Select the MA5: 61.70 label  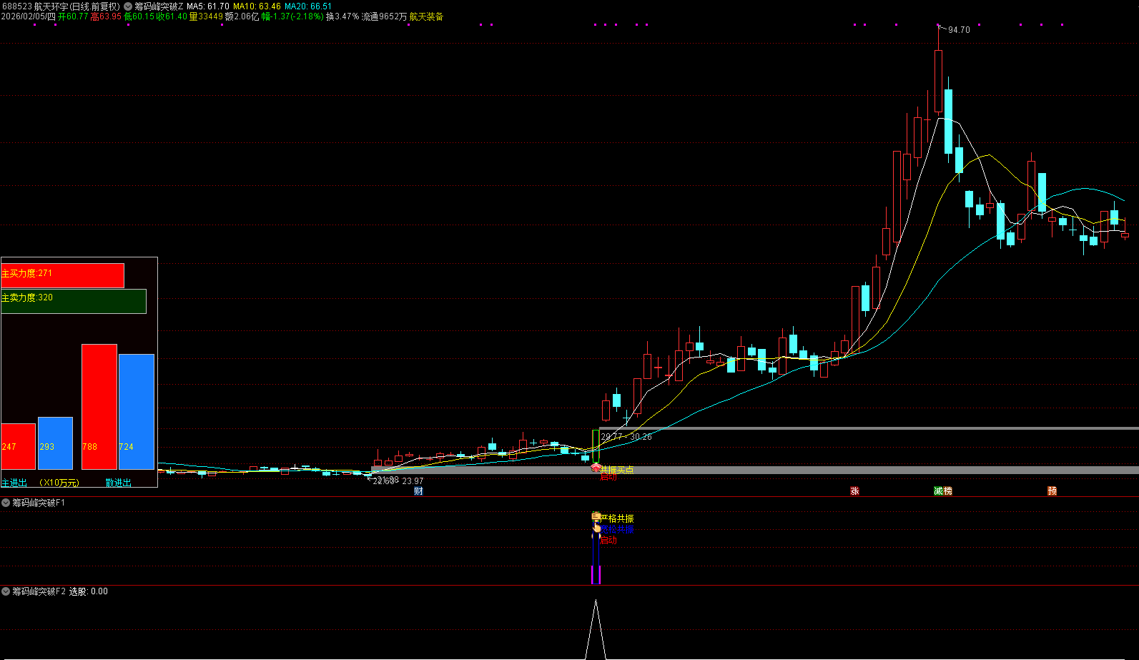(x=208, y=6)
